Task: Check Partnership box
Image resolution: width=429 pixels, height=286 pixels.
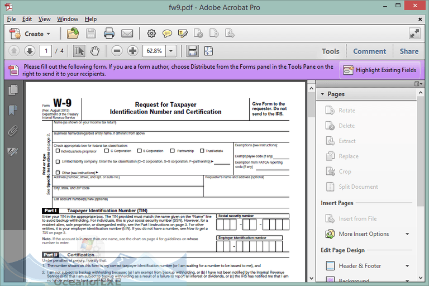Action: coord(172,150)
